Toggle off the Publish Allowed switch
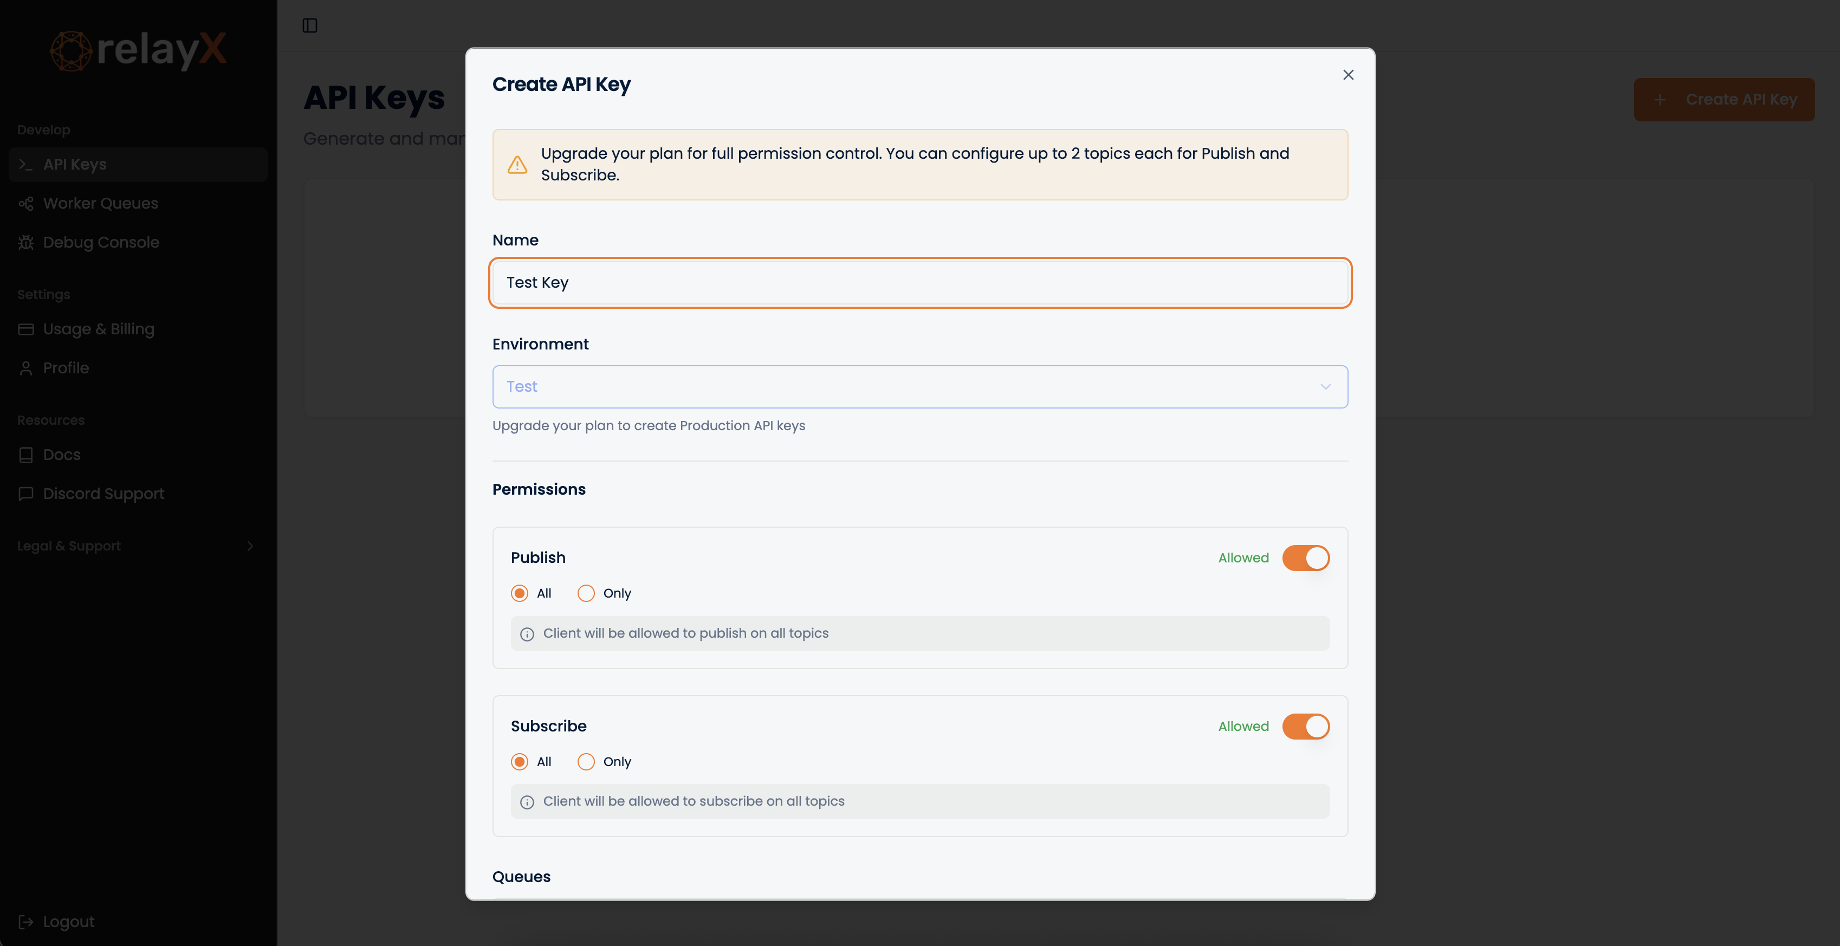Screen dimensions: 1840x946 tap(1305, 558)
